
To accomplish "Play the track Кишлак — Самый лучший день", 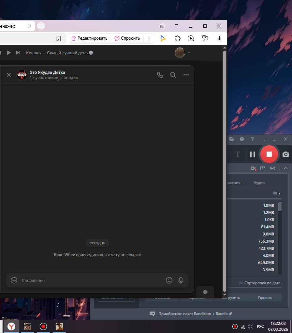I will pyautogui.click(x=9, y=53).
